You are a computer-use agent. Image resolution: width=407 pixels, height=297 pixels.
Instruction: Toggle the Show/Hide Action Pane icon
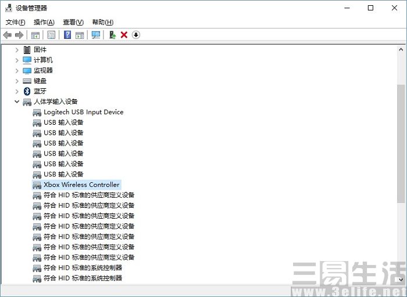click(80, 35)
